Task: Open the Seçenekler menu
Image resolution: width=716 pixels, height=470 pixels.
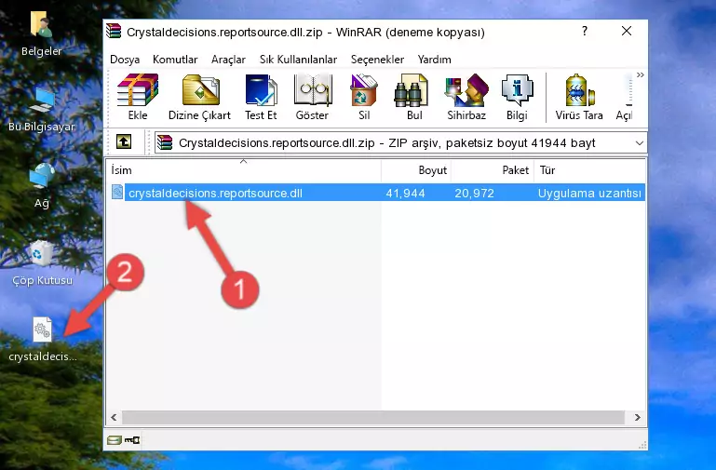Action: pos(377,60)
